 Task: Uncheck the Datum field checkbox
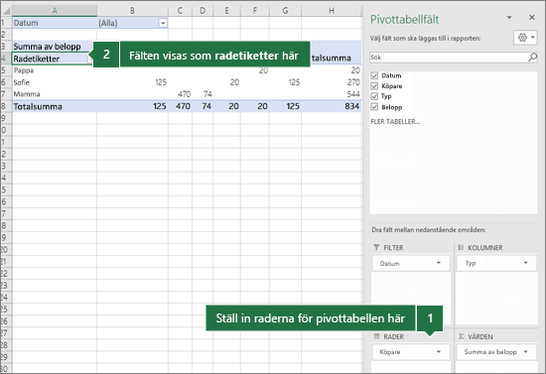pos(374,75)
